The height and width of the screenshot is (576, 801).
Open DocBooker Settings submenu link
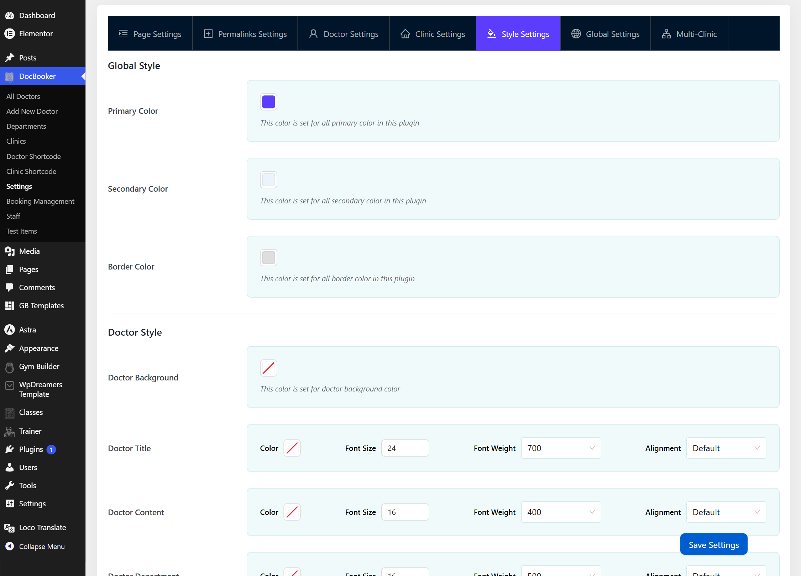[x=19, y=186]
